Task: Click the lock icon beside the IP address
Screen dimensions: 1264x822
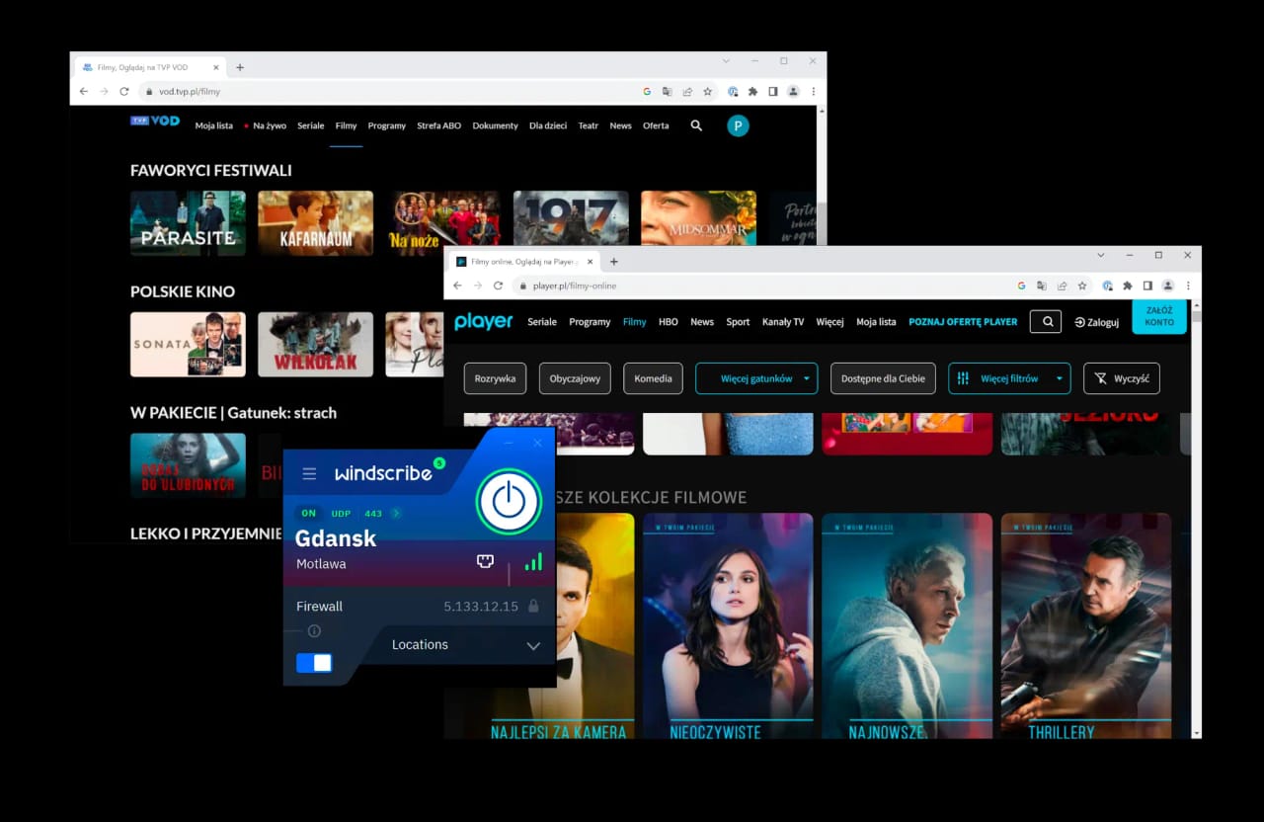Action: [533, 606]
